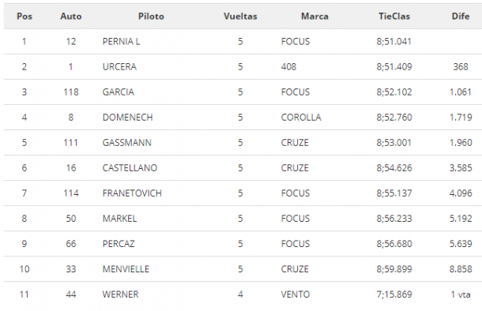The height and width of the screenshot is (311, 482).
Task: Select the Auto column header
Action: 70,17
